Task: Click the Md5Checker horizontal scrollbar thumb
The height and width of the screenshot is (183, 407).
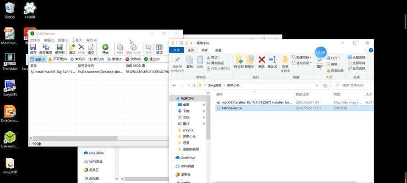Action: (x=75, y=138)
